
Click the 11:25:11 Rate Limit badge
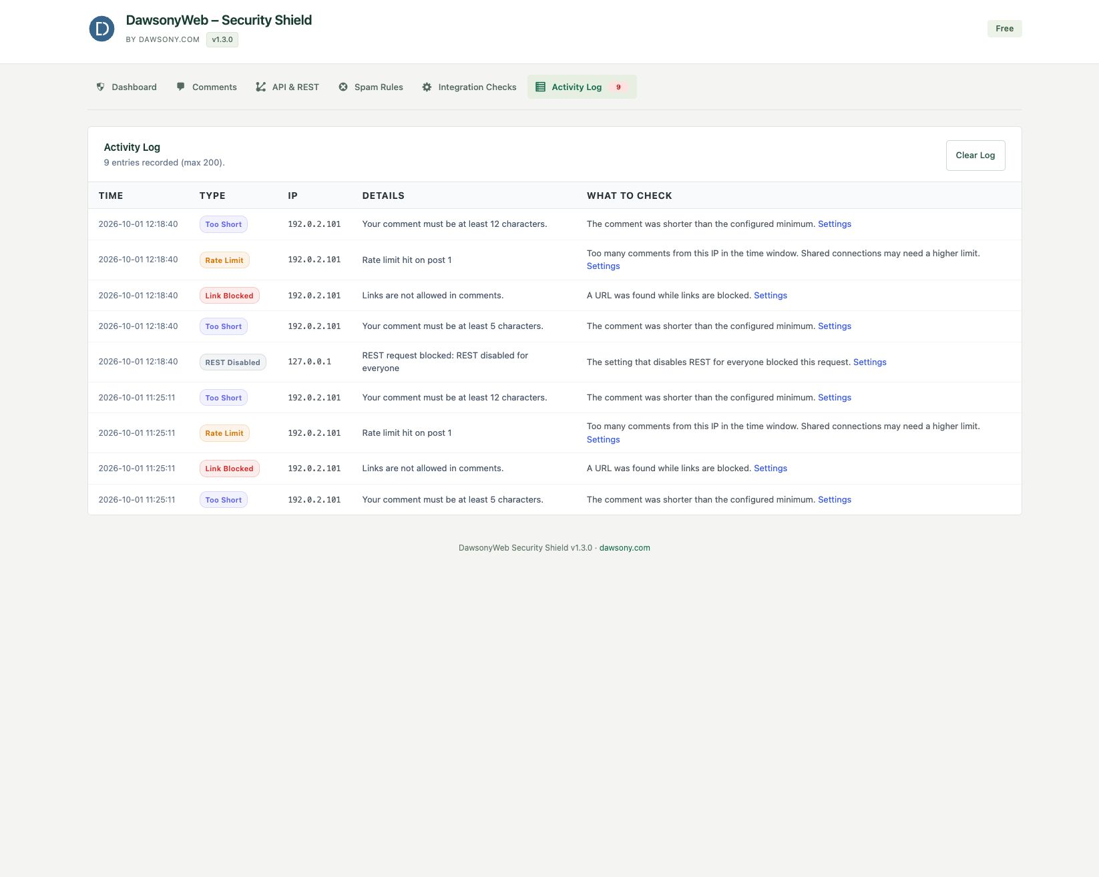(224, 433)
